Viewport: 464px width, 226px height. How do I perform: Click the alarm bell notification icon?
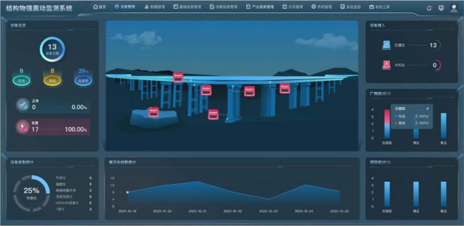click(x=429, y=8)
